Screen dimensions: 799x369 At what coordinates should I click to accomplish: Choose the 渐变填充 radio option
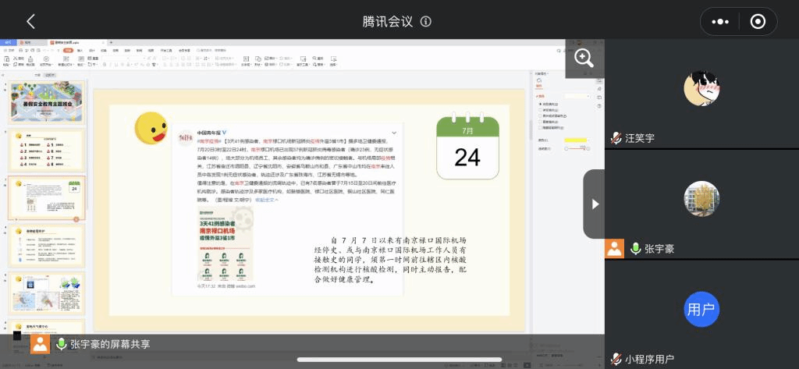[x=549, y=110]
